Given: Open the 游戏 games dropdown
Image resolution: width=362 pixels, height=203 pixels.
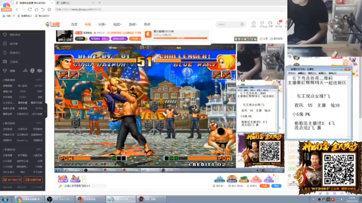Looking at the screenshot, I should (133, 24).
